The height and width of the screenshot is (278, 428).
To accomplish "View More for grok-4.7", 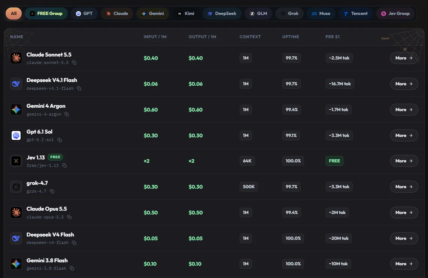I will pyautogui.click(x=404, y=187).
